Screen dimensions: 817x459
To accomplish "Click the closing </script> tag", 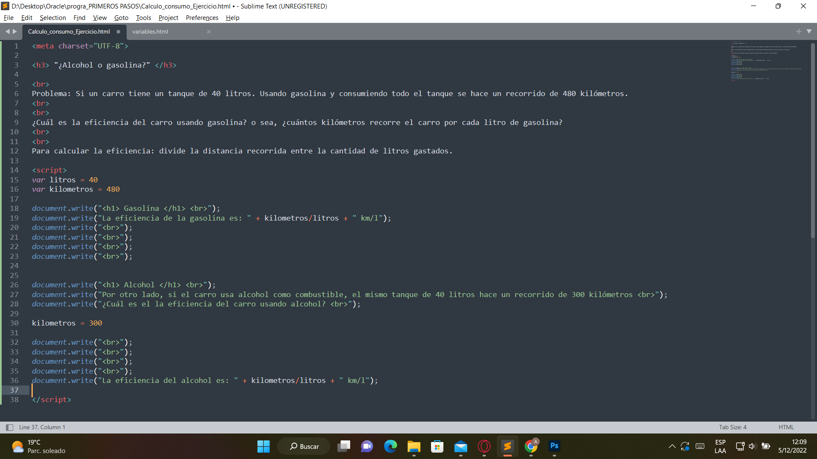I will (51, 399).
